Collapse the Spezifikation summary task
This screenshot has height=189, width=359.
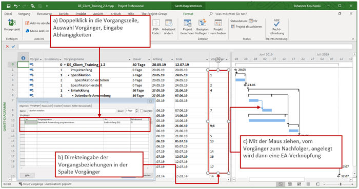[x=69, y=75]
